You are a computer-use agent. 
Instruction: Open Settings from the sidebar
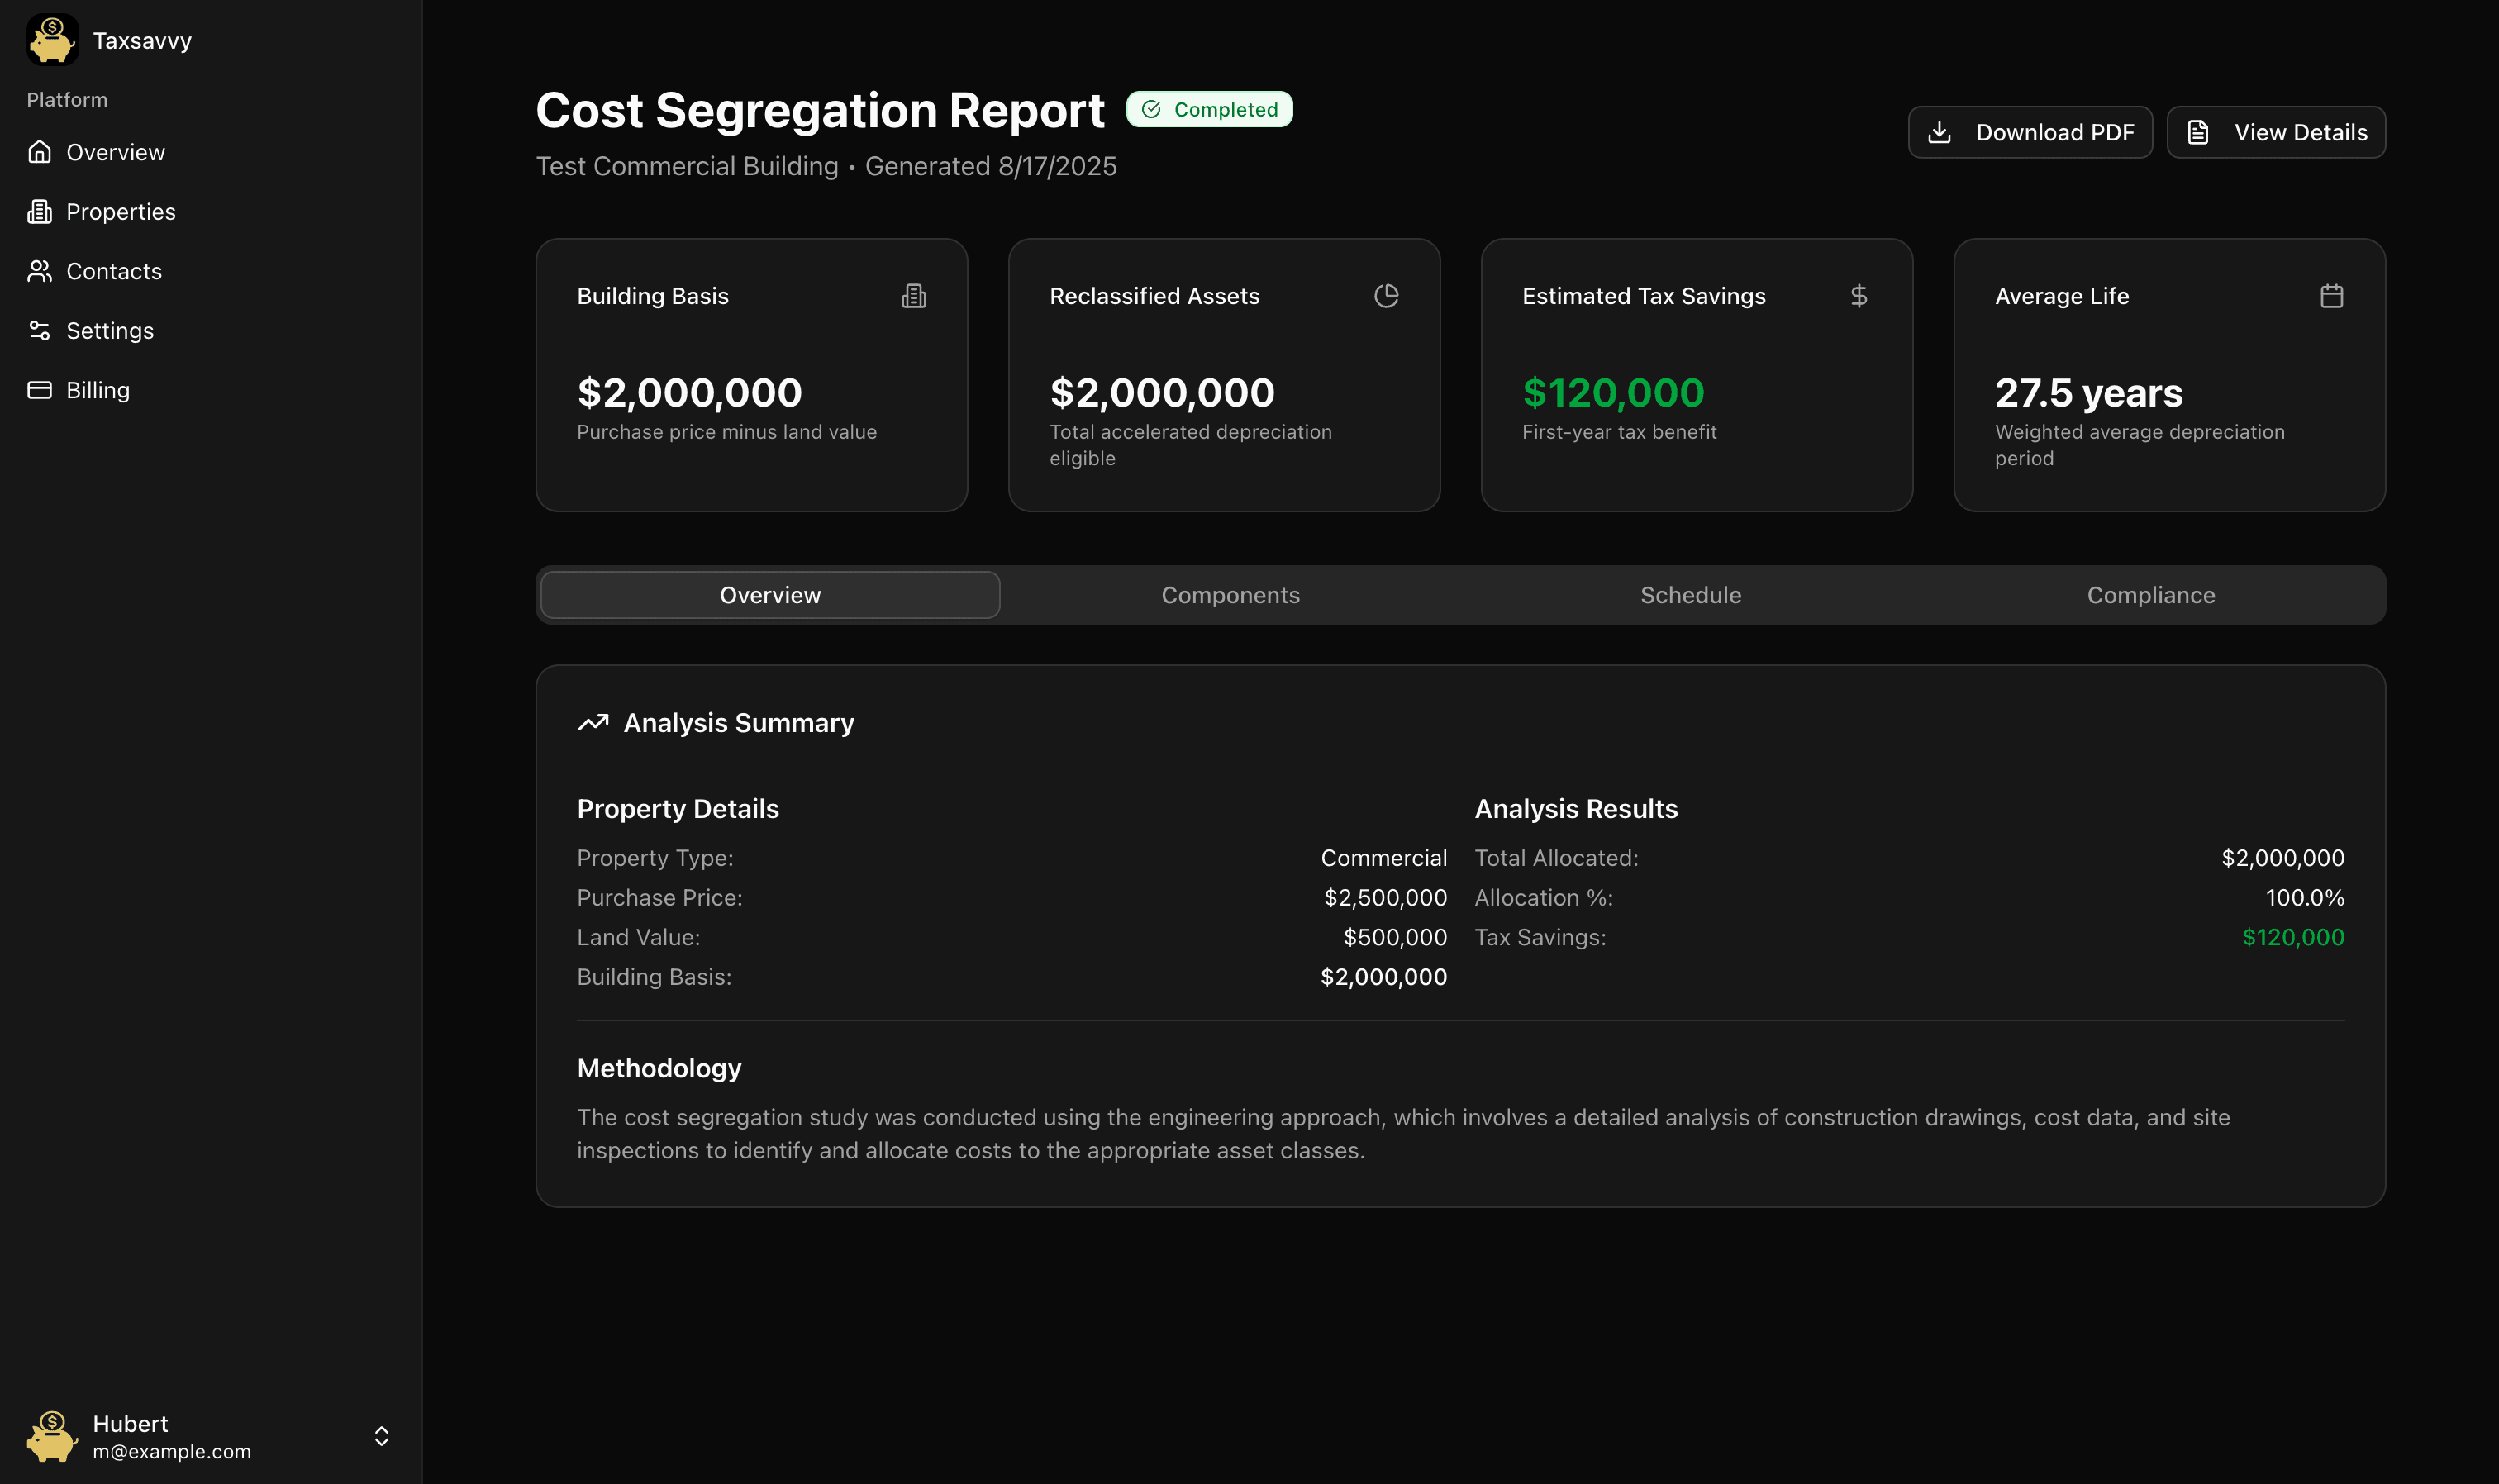point(110,331)
